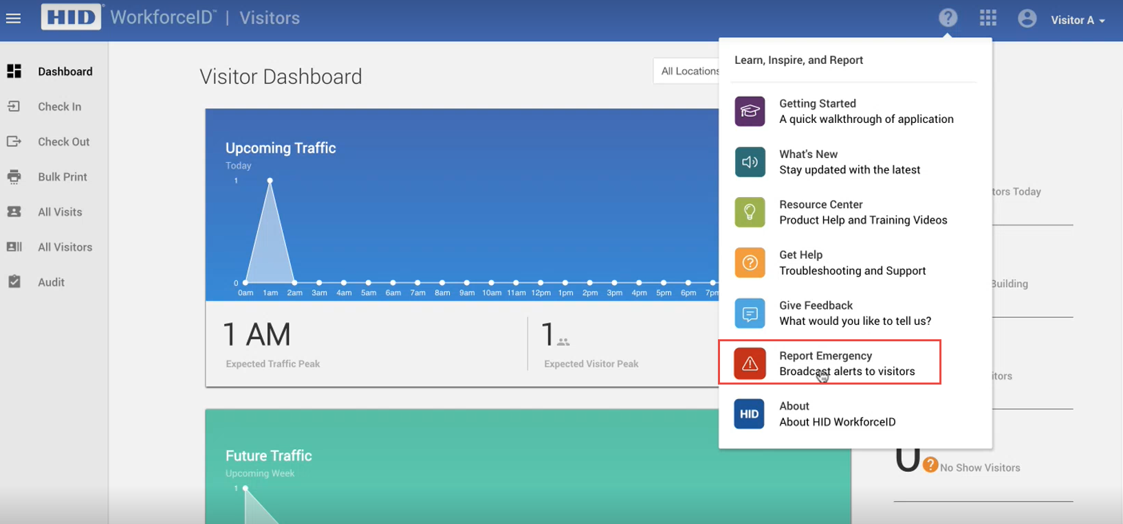Click the No Show Visitors label
This screenshot has height=524, width=1123.
(x=980, y=468)
